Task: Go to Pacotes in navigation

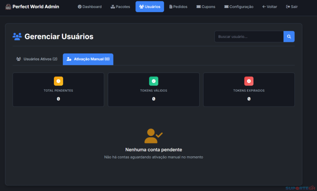Action: click(x=120, y=7)
